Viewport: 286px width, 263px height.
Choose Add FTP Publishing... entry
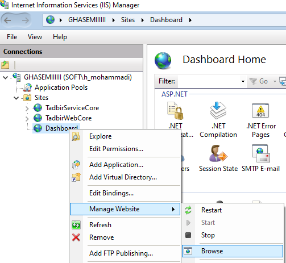pyautogui.click(x=125, y=253)
